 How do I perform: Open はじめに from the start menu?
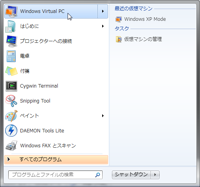coord(56,26)
